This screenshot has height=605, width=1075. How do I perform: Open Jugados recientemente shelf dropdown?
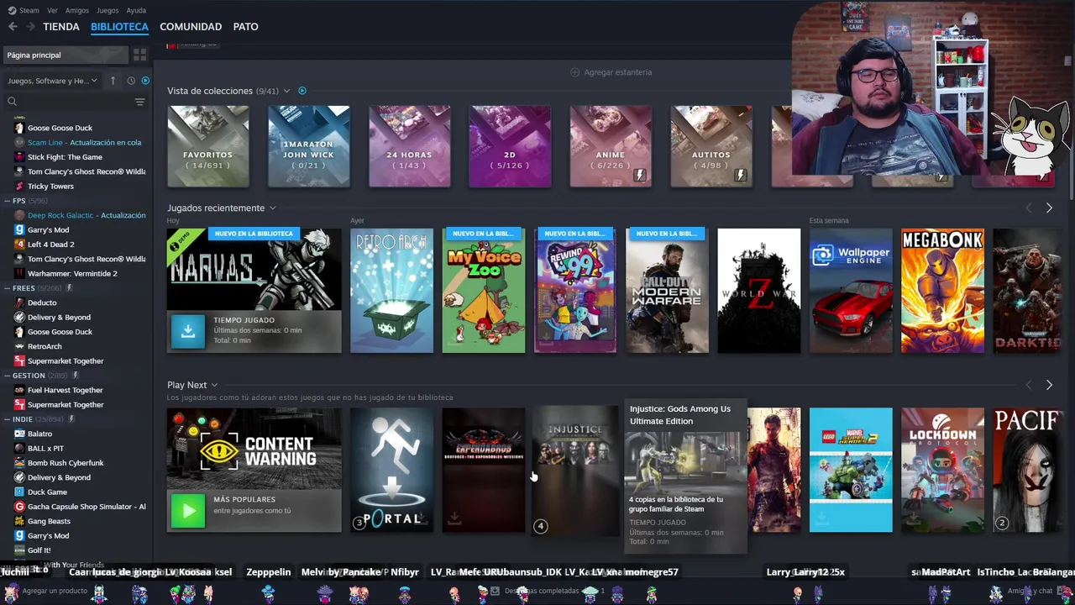tap(272, 208)
